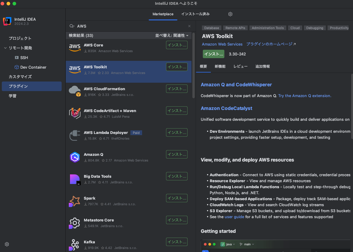Click the Amazon Q hexagon icon
Viewport: 353px width, 252px height.
75,157
